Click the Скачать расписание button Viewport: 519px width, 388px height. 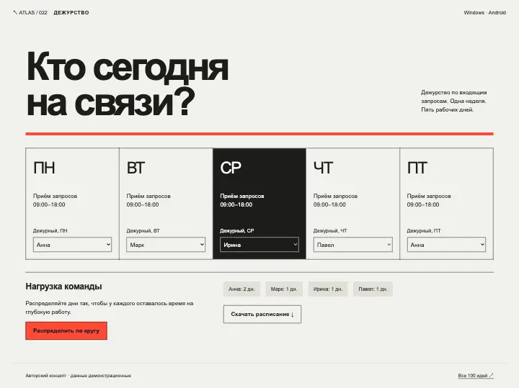tap(262, 314)
